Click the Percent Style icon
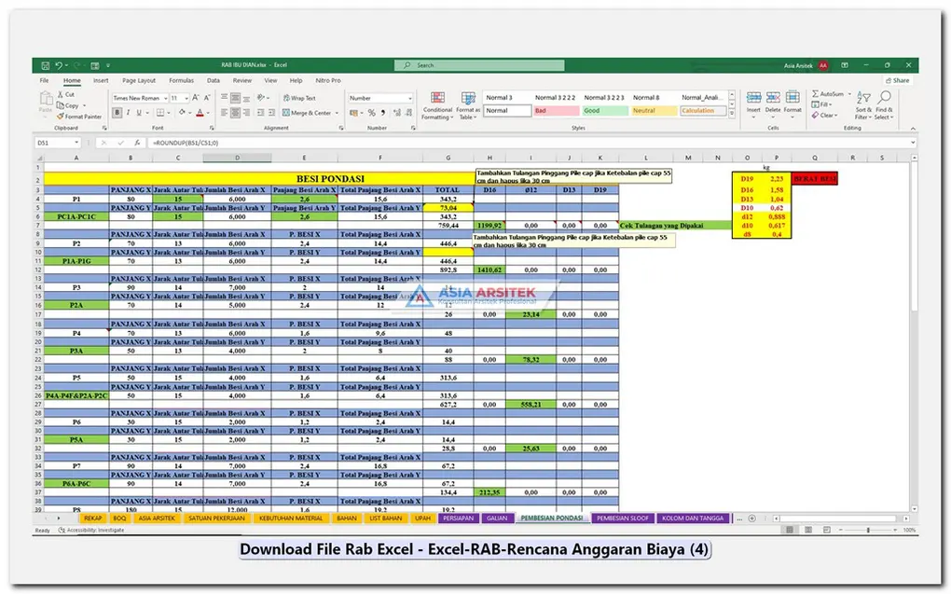Viewport: 951px width, 594px height. (x=371, y=113)
